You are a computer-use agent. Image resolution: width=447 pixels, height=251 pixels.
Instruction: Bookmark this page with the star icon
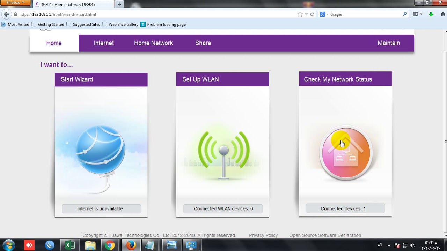pos(300,14)
